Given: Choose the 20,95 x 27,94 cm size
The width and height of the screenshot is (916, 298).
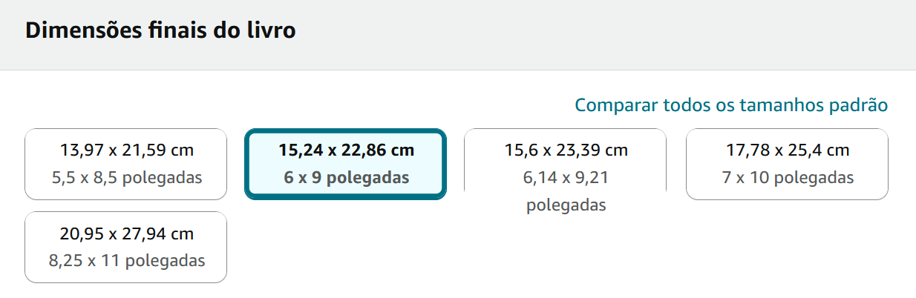Looking at the screenshot, I should coord(125,247).
